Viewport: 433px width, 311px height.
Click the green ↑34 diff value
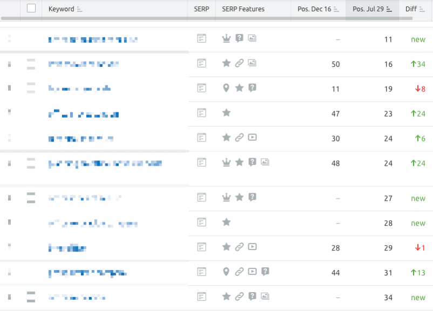pos(418,64)
